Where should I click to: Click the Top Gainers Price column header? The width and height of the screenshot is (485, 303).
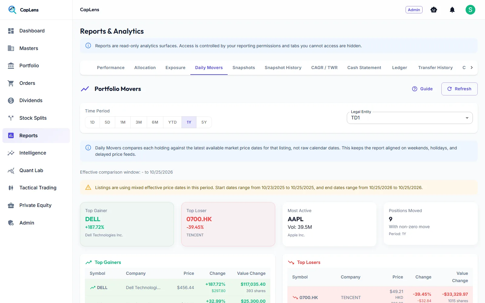[189, 273]
